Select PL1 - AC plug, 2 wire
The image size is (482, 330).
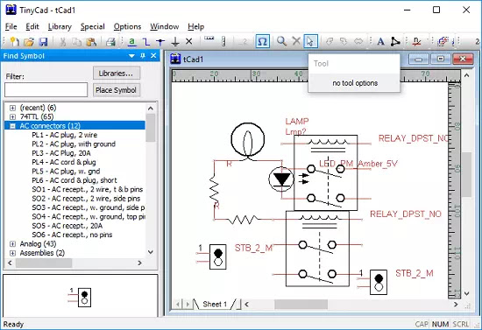65,135
